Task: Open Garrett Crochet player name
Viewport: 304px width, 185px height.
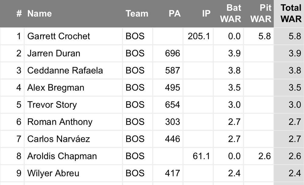Action: pyautogui.click(x=59, y=36)
